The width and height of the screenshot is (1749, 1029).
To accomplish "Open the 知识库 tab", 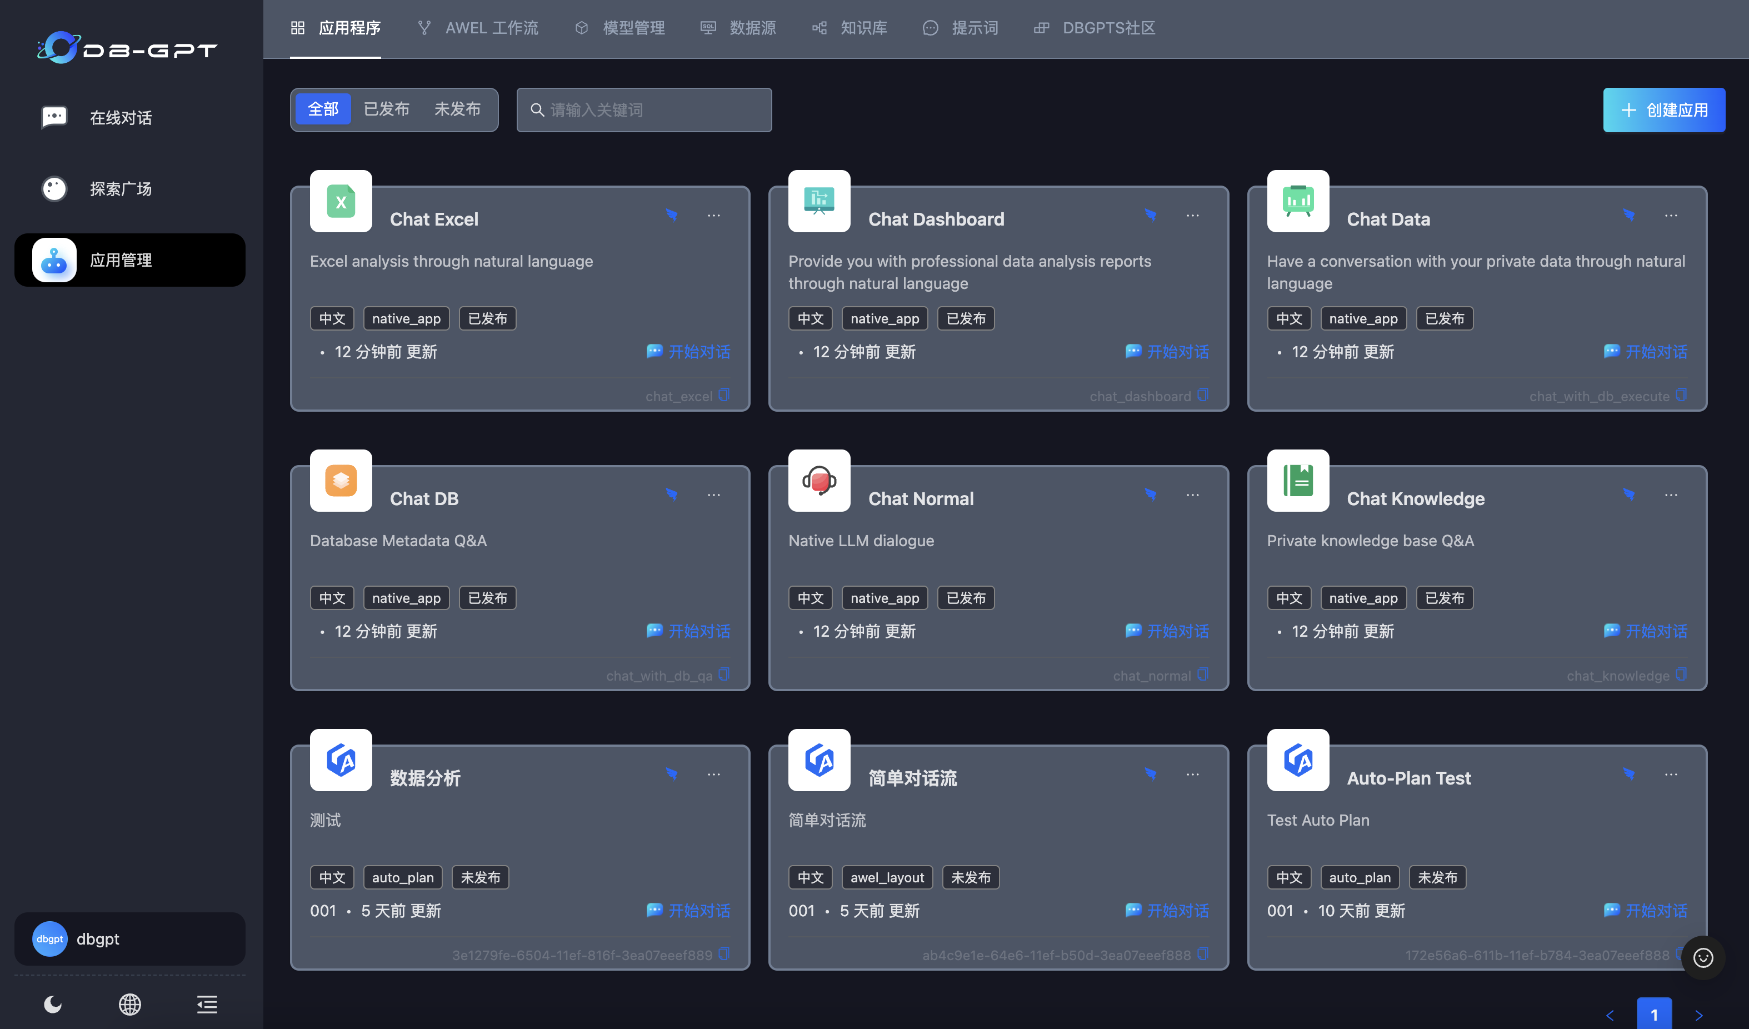I will [x=850, y=28].
